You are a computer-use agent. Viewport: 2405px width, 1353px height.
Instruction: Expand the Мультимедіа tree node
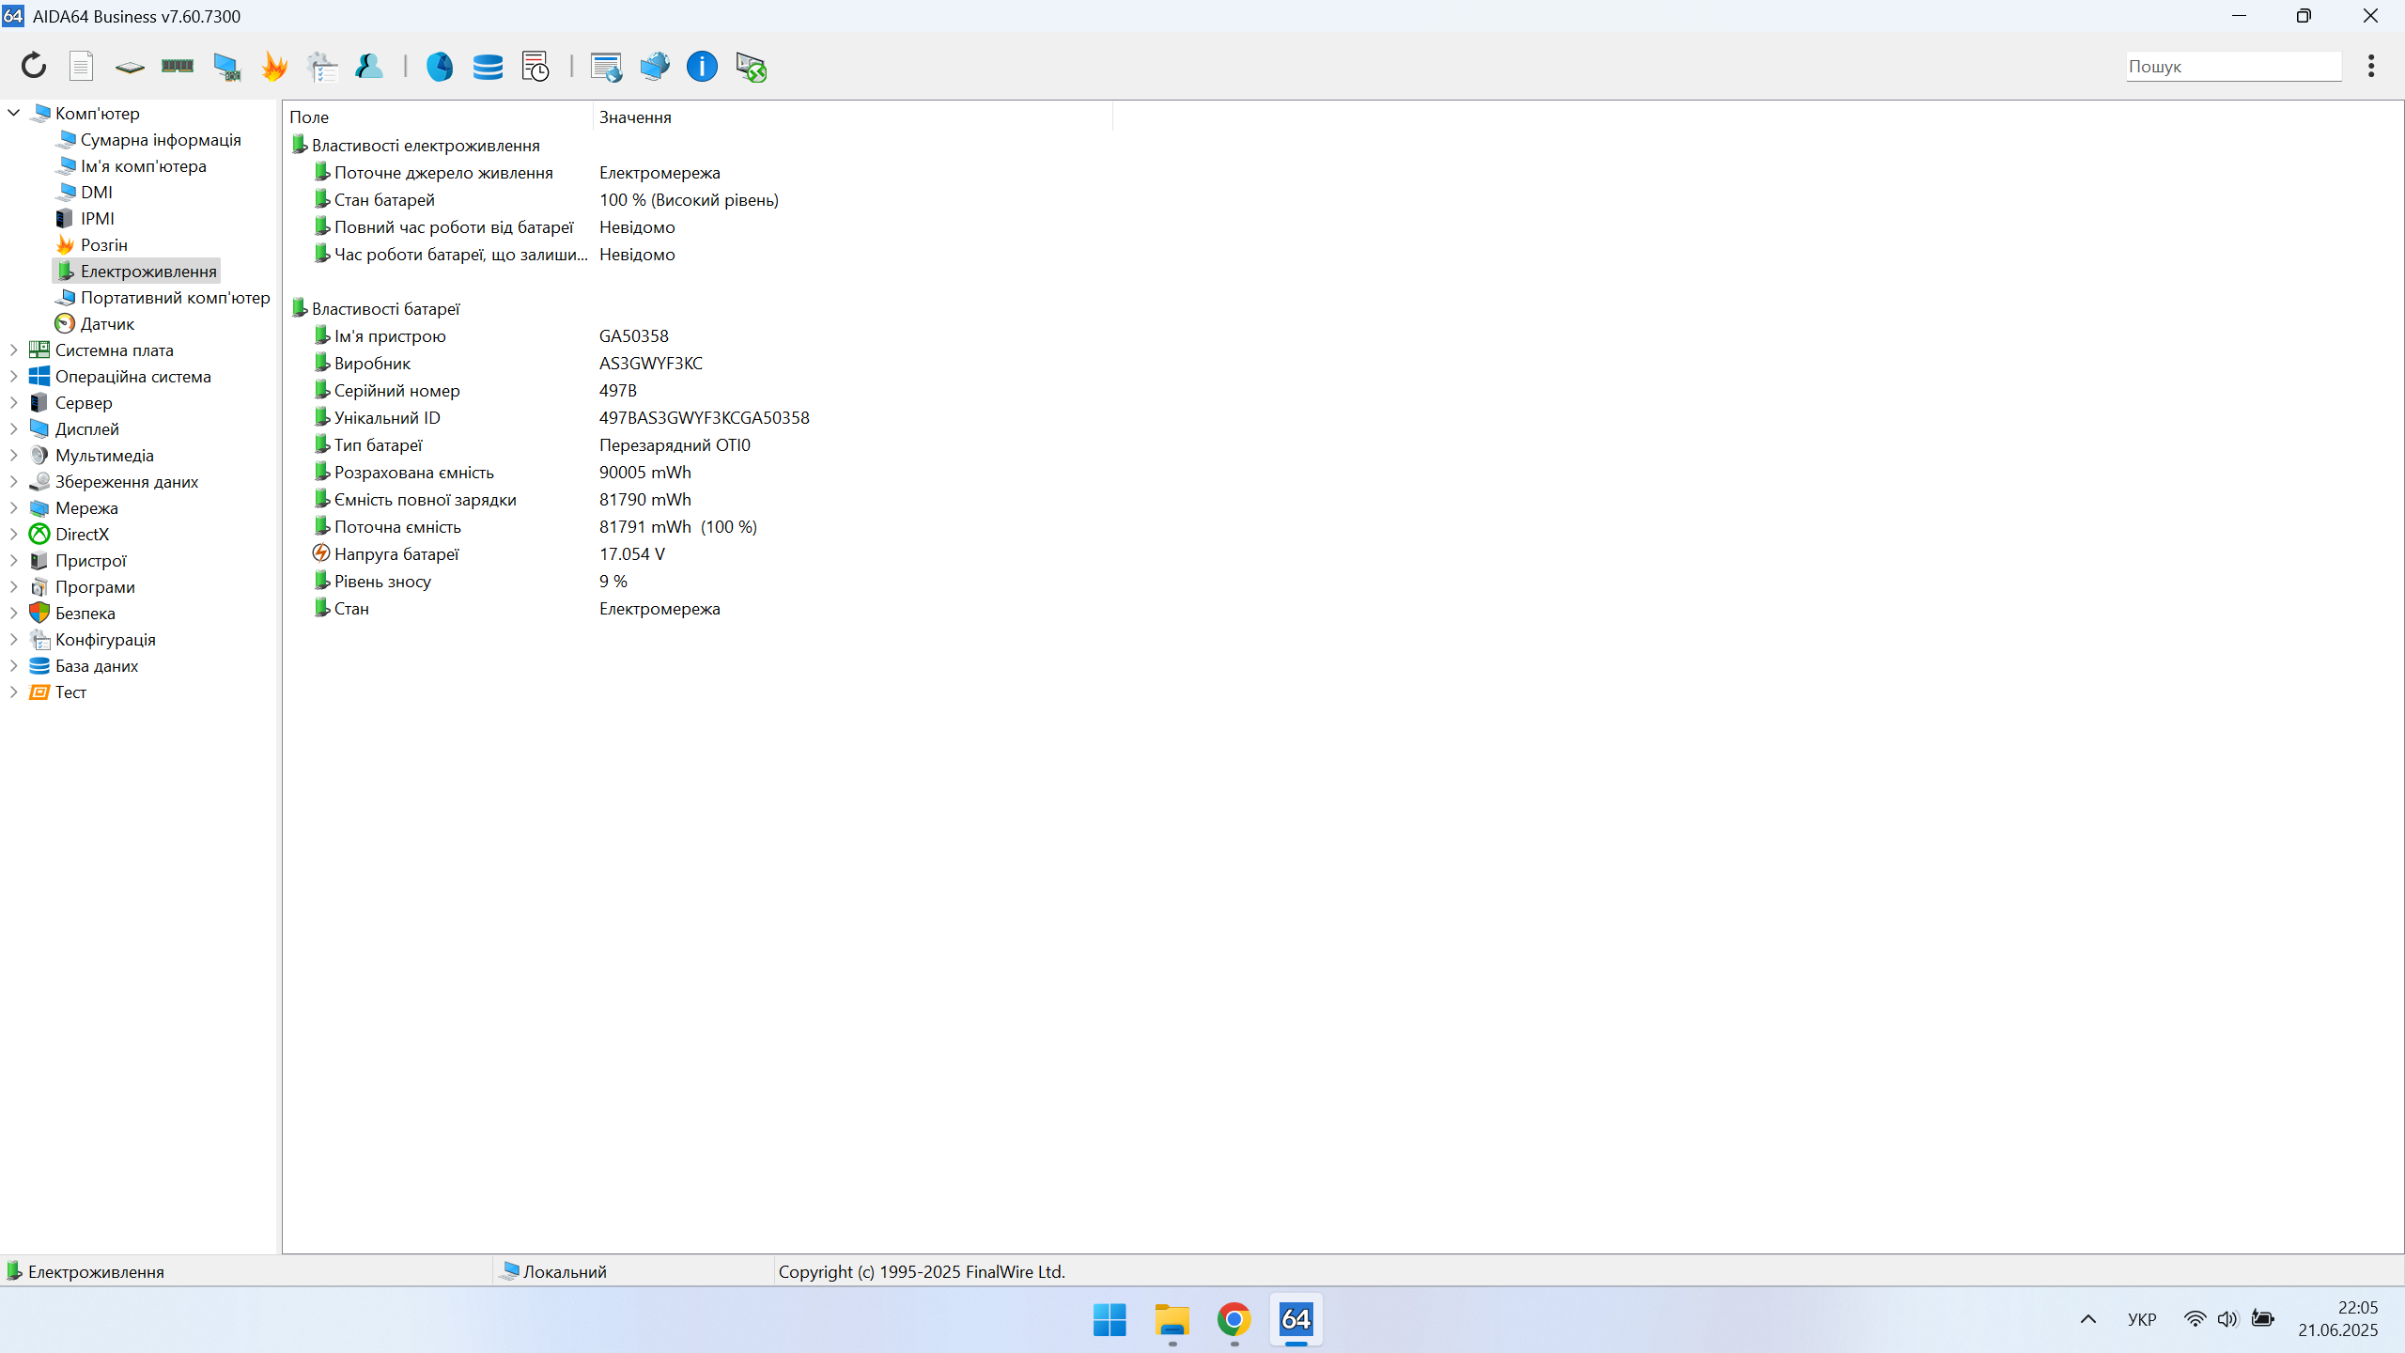13,455
